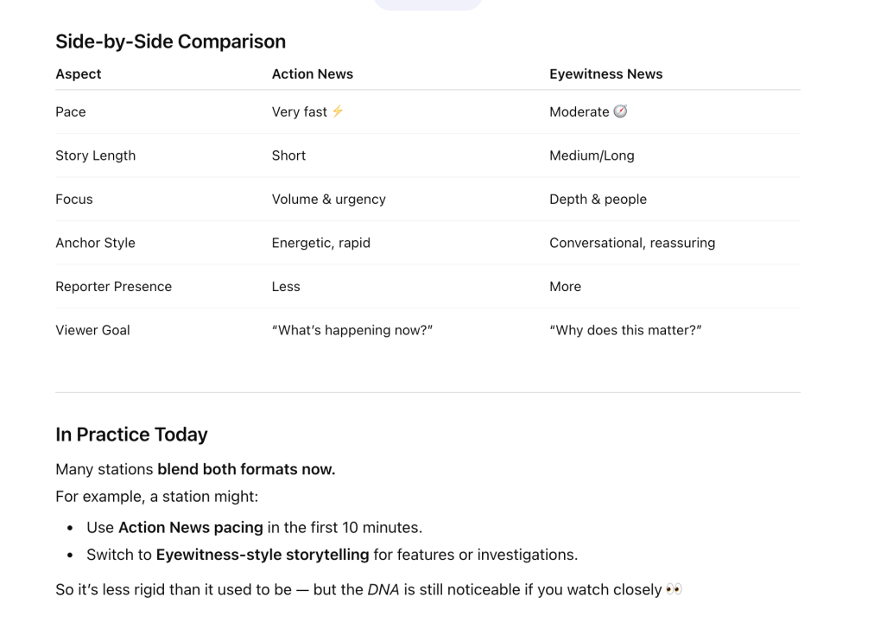Click the eyes emoji ending the last sentence
Viewport: 893px width, 622px height.
[674, 589]
